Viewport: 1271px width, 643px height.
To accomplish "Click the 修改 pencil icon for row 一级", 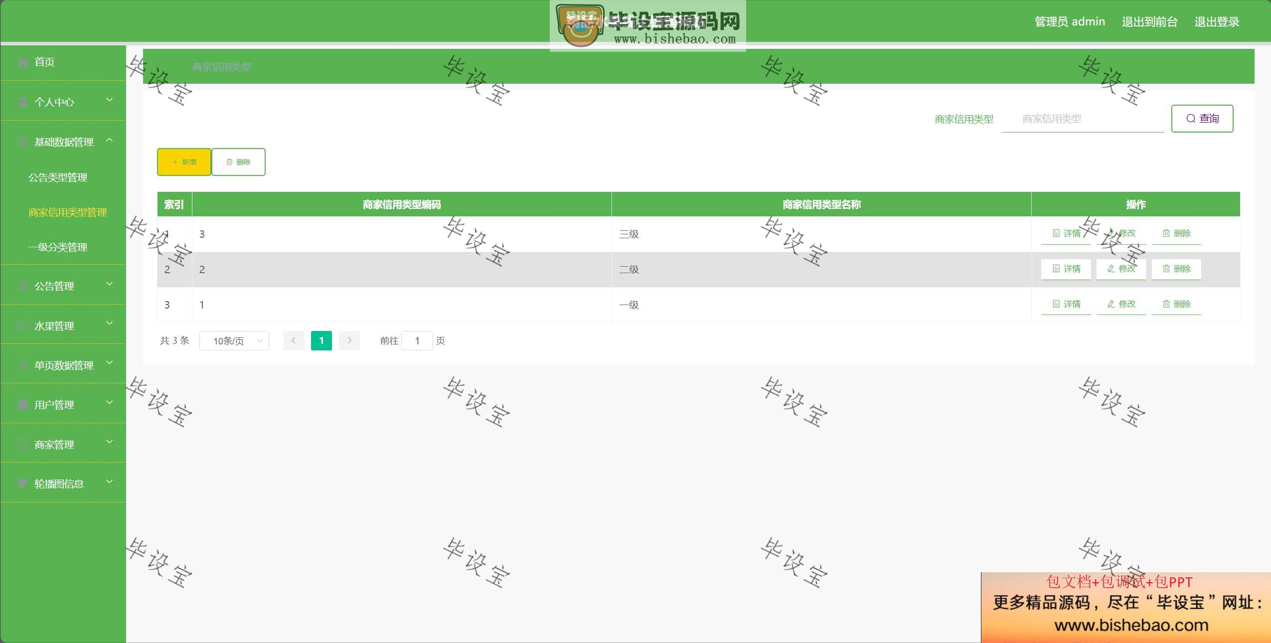I will [1111, 304].
